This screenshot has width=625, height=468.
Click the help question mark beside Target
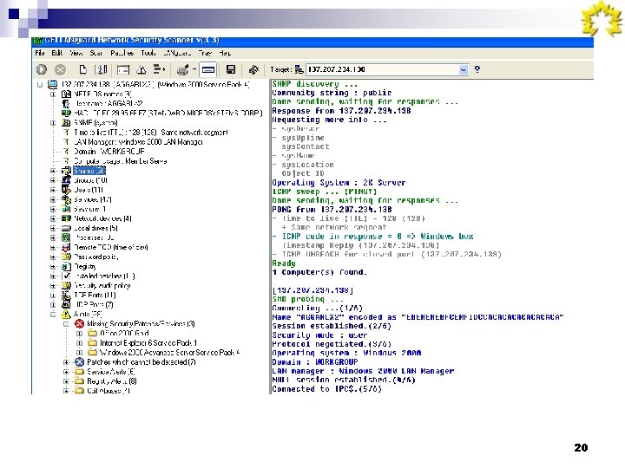point(477,69)
